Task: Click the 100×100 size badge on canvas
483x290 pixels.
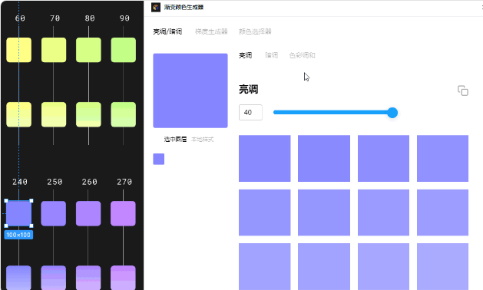Action: click(18, 235)
